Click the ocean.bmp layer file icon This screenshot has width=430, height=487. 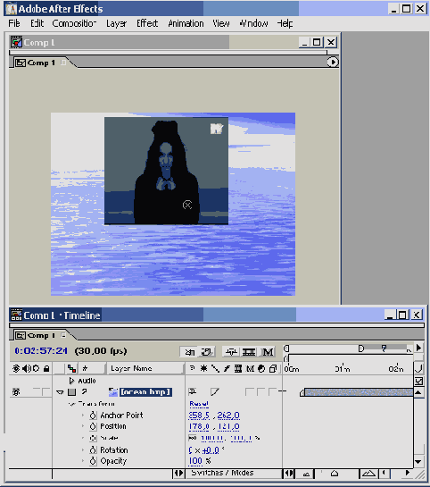click(x=112, y=392)
